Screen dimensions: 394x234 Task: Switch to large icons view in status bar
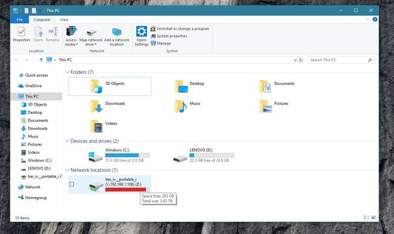[373, 218]
